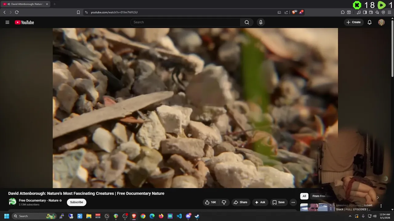
Task: Open the system volume speaker icon
Action: 375,216
